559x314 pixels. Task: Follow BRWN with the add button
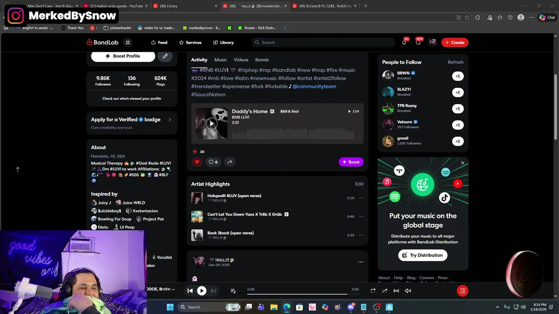pyautogui.click(x=458, y=76)
